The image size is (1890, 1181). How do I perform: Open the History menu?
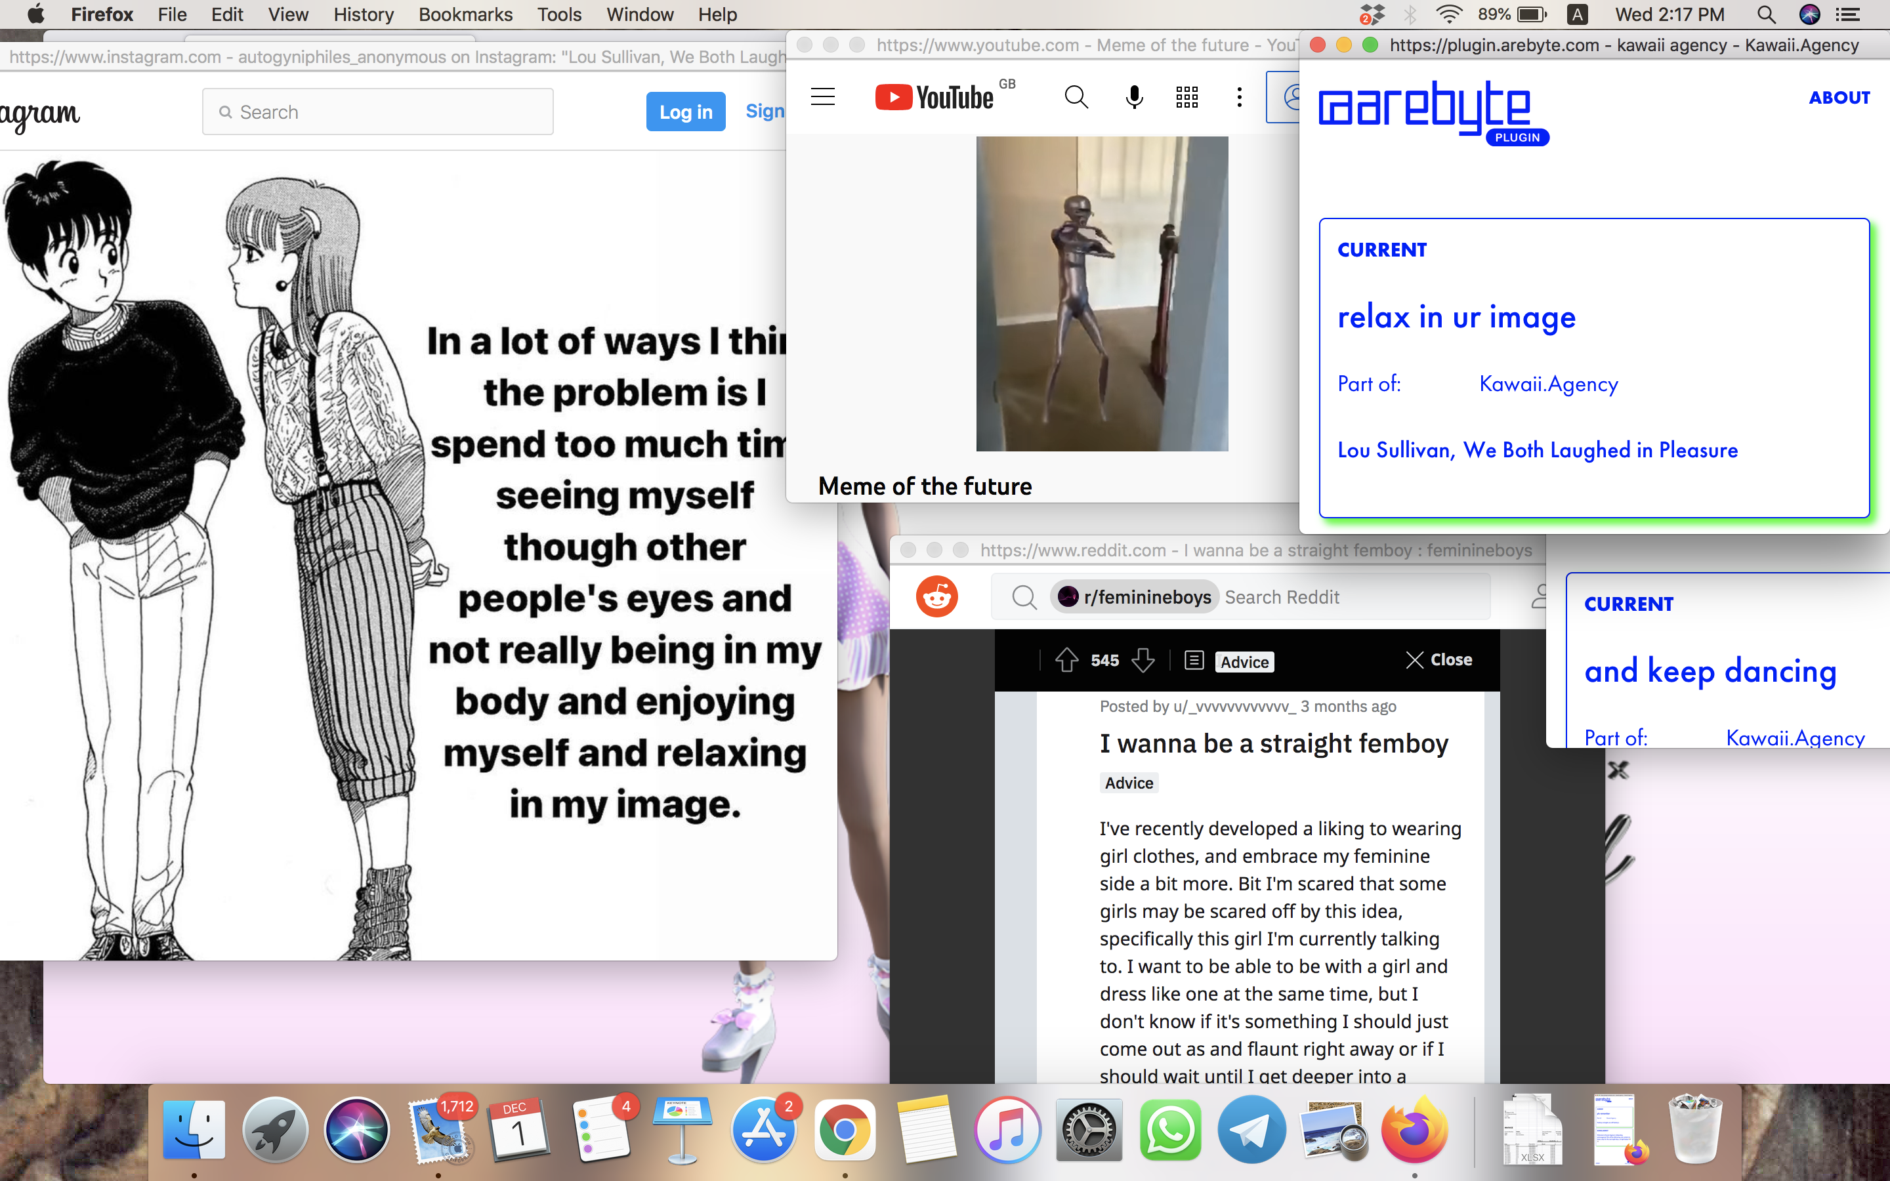[x=363, y=14]
